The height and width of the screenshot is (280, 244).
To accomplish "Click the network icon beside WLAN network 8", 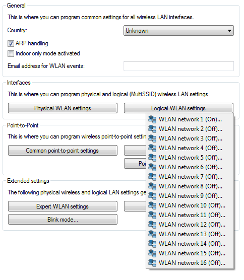I will click(x=152, y=186).
